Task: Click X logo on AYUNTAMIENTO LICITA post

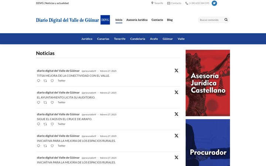Action: [177, 92]
